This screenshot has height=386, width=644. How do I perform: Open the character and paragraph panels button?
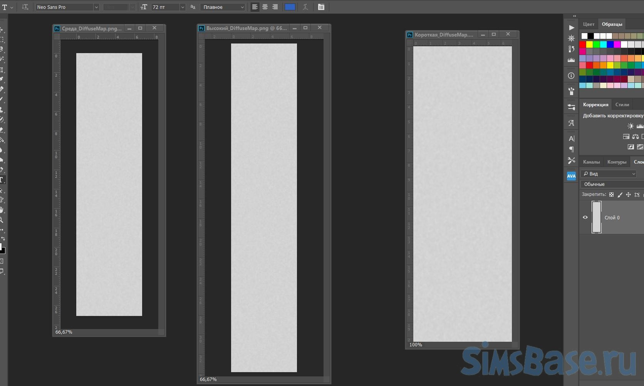click(321, 7)
